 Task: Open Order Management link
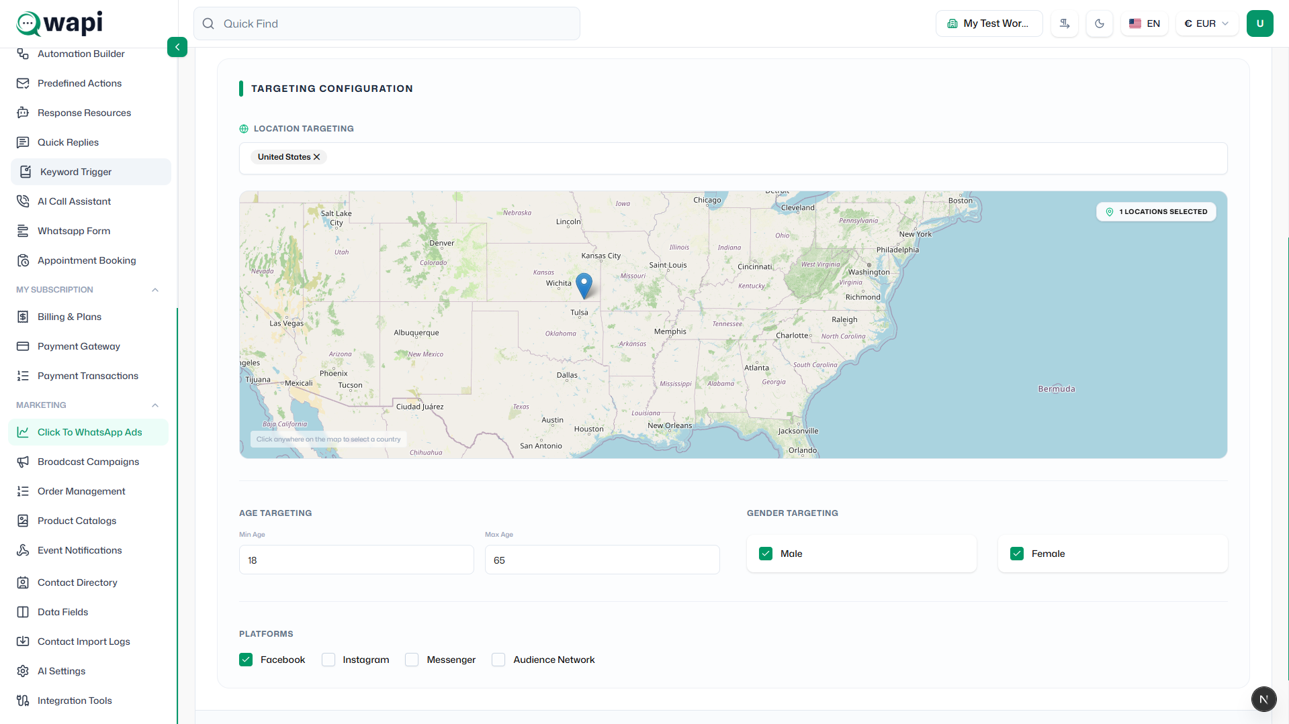(81, 491)
